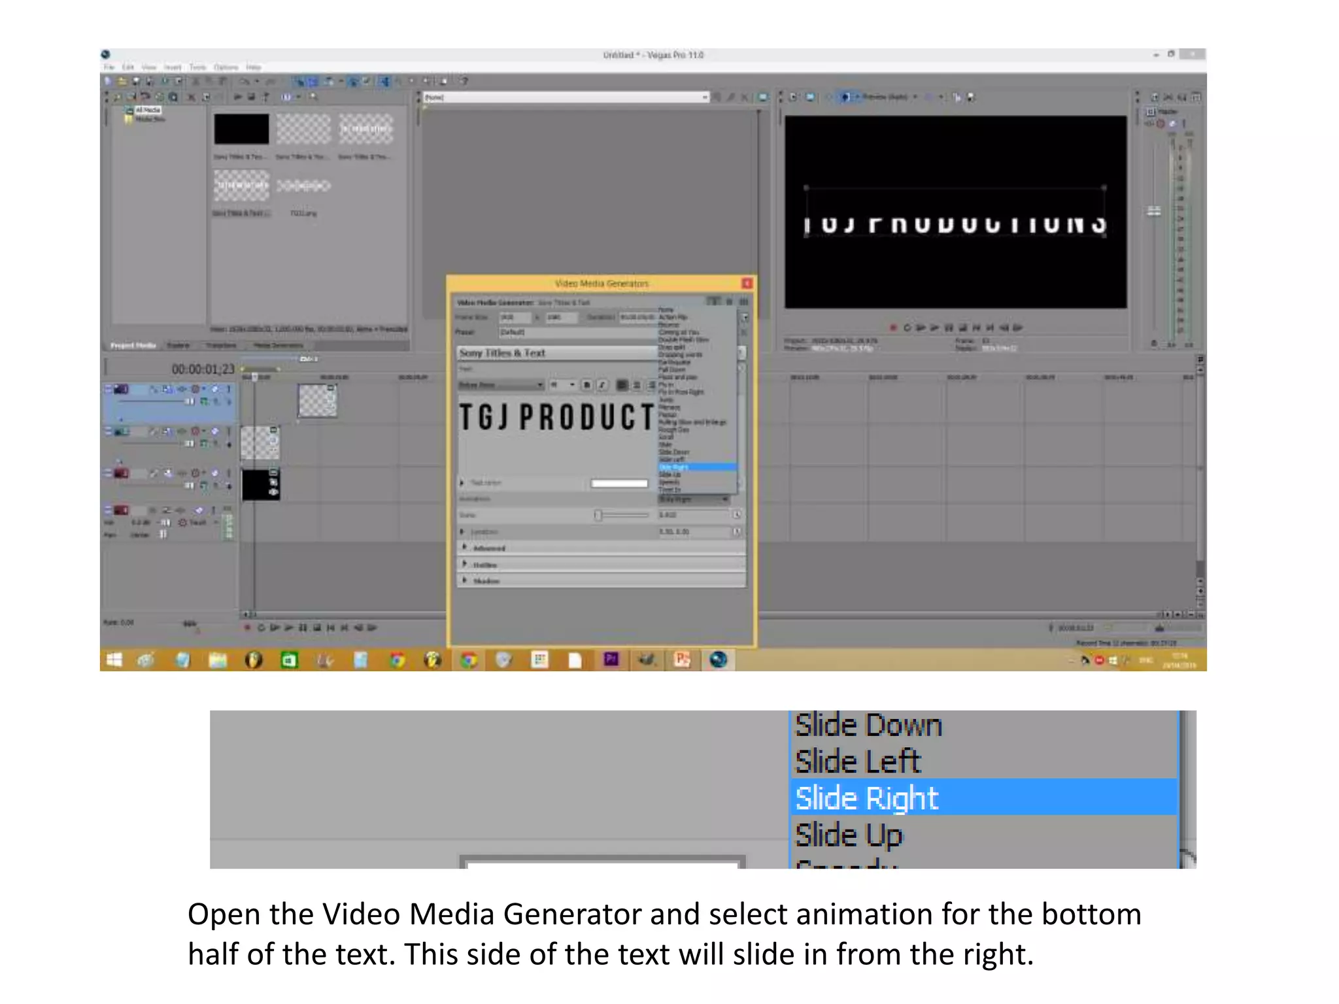
Task: Click the New project toolbar icon
Action: coord(109,81)
